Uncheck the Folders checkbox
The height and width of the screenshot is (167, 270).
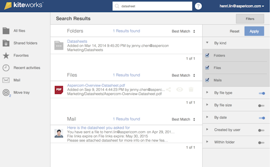[x=207, y=55]
